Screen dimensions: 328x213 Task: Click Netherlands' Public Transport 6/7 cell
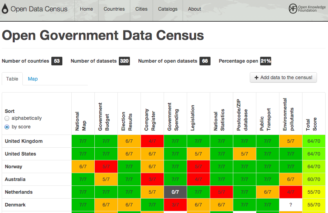tap(268, 192)
